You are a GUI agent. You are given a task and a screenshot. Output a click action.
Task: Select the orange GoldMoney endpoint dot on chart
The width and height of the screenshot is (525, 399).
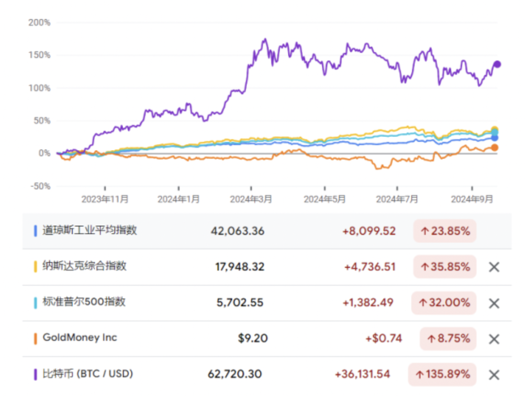pos(495,148)
